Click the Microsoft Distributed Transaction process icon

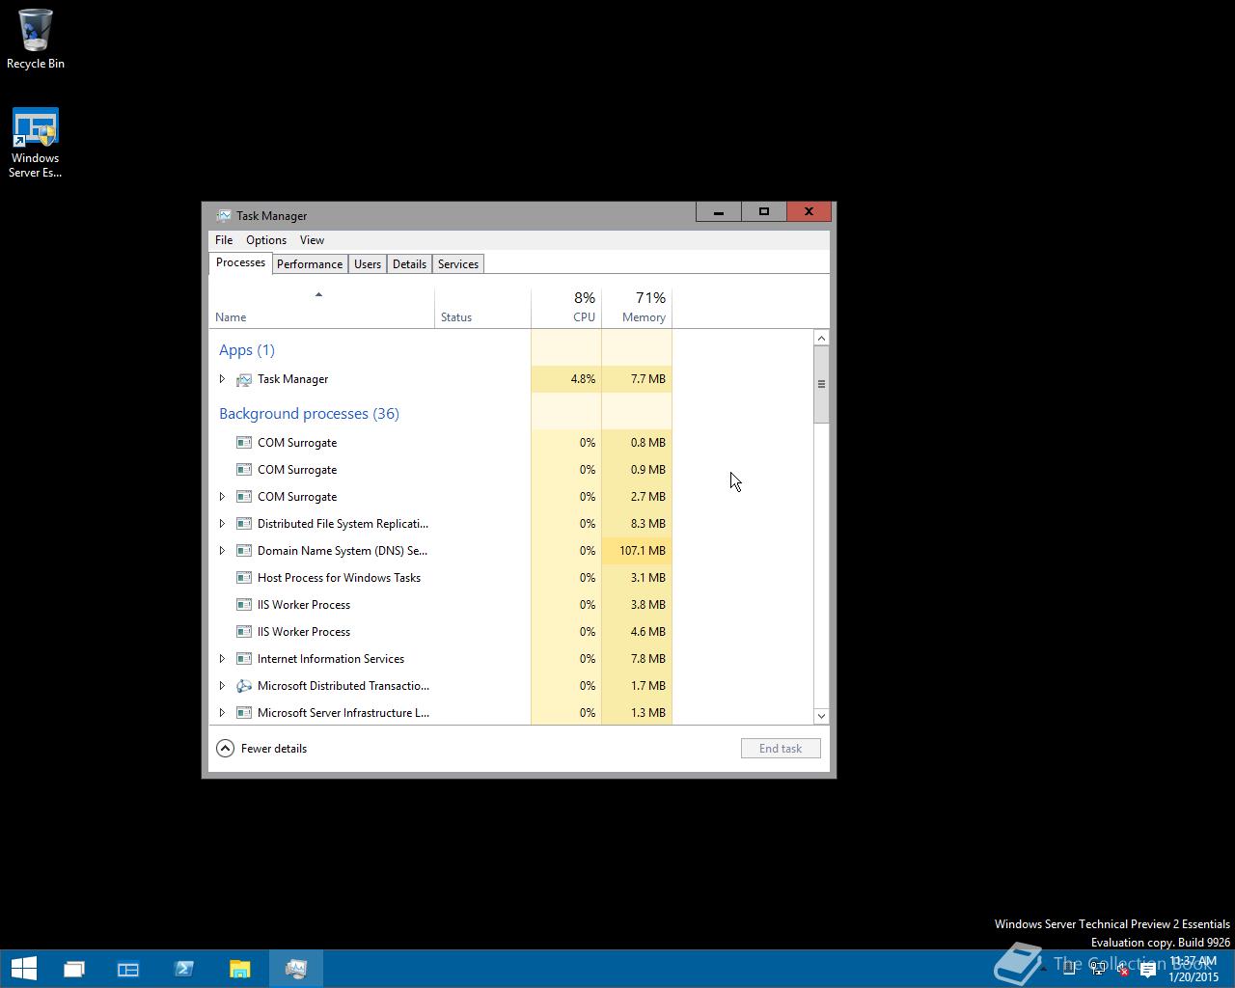244,686
